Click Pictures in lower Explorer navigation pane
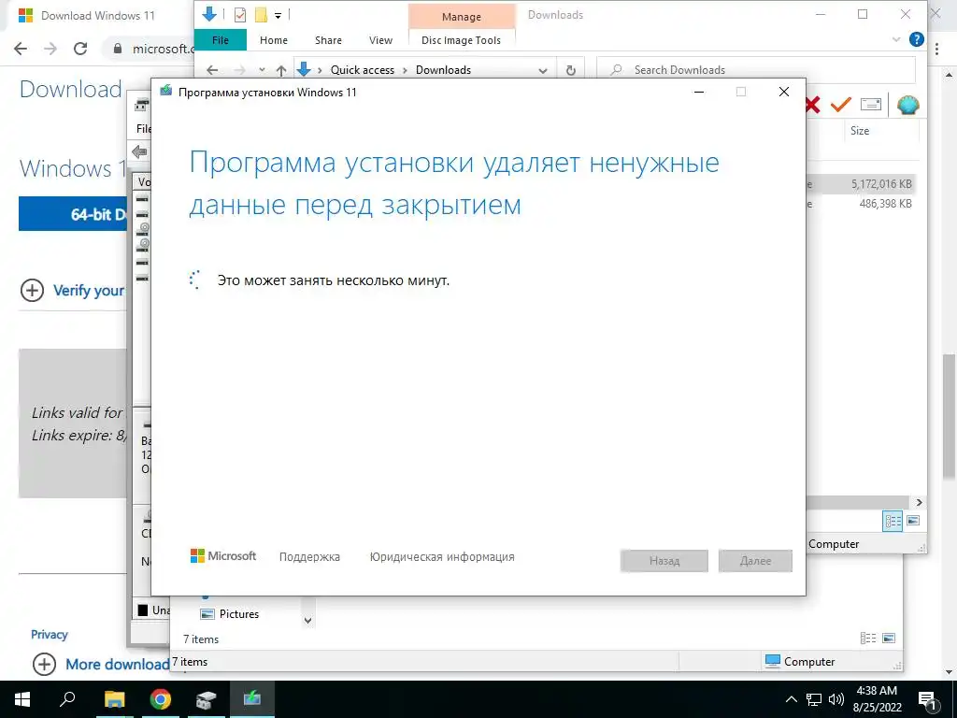Screen dimensions: 957x718 (238, 614)
